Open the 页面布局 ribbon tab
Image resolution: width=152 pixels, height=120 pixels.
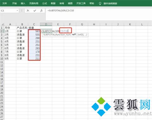[x=34, y=3]
